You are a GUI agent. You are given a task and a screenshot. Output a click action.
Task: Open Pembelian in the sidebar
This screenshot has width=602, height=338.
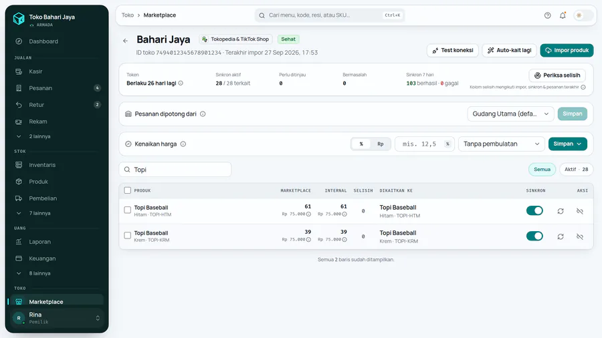[x=56, y=198]
